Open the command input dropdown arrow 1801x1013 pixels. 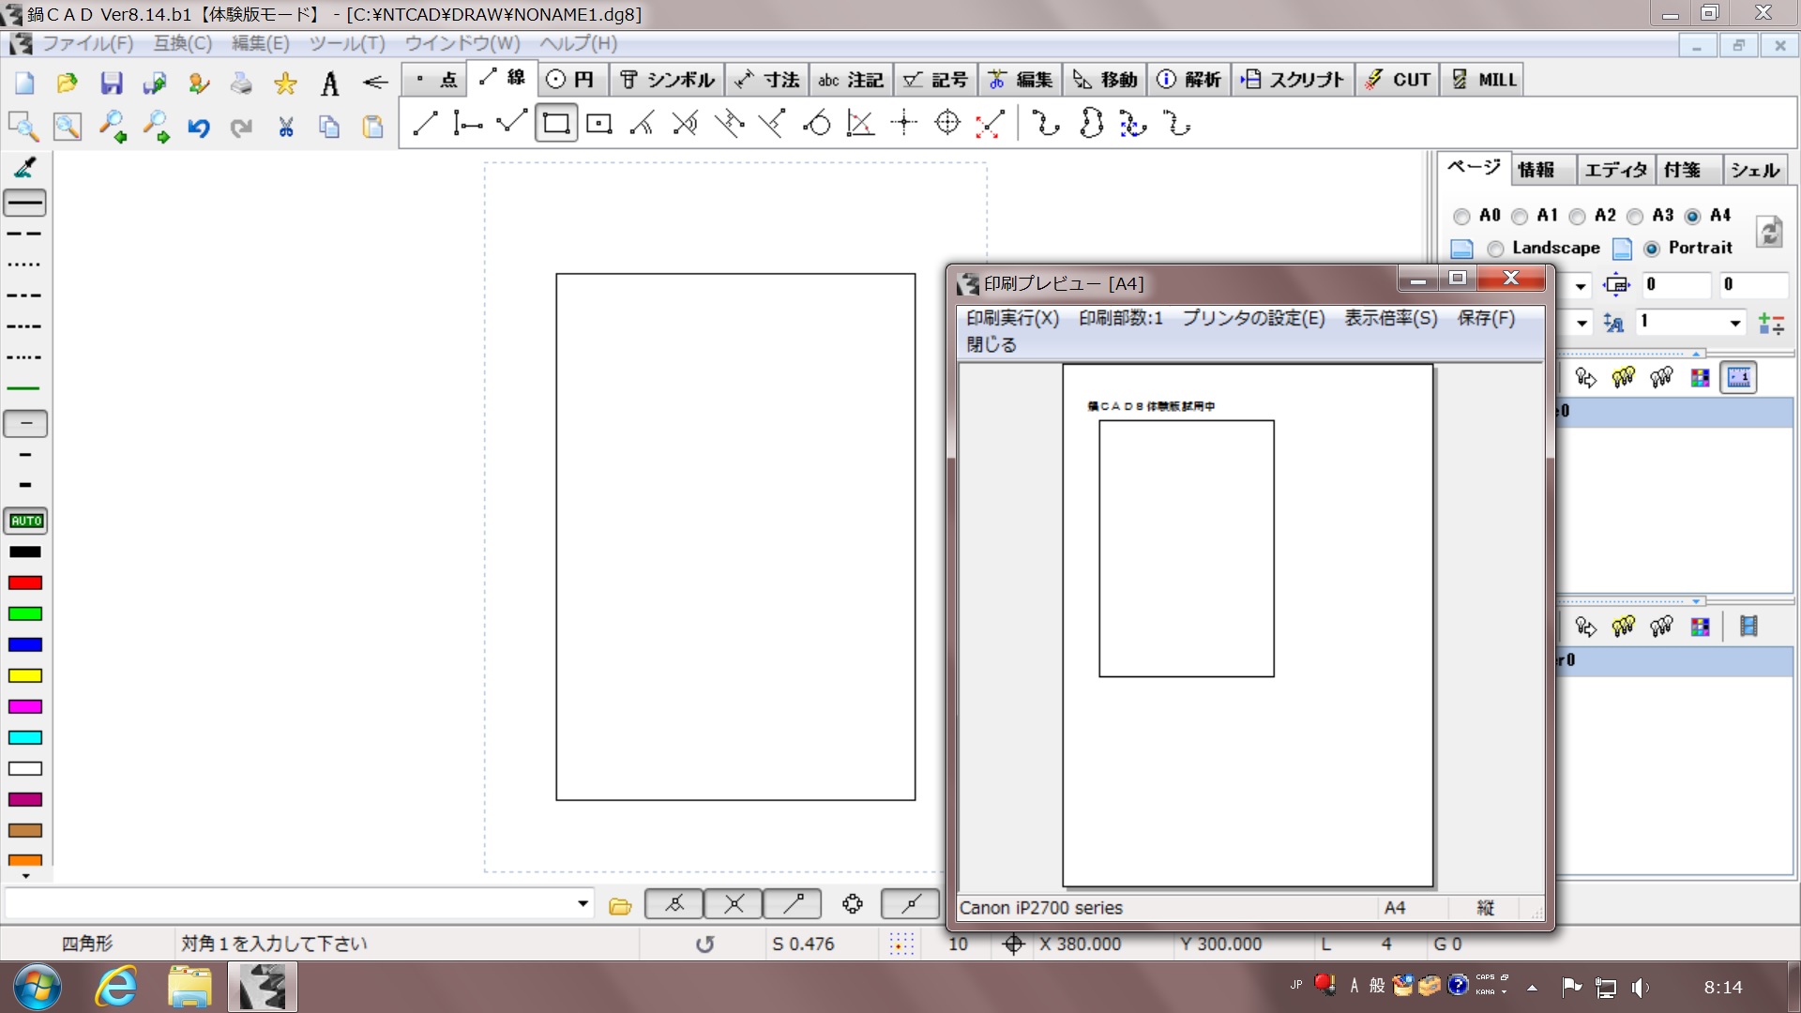(x=583, y=904)
